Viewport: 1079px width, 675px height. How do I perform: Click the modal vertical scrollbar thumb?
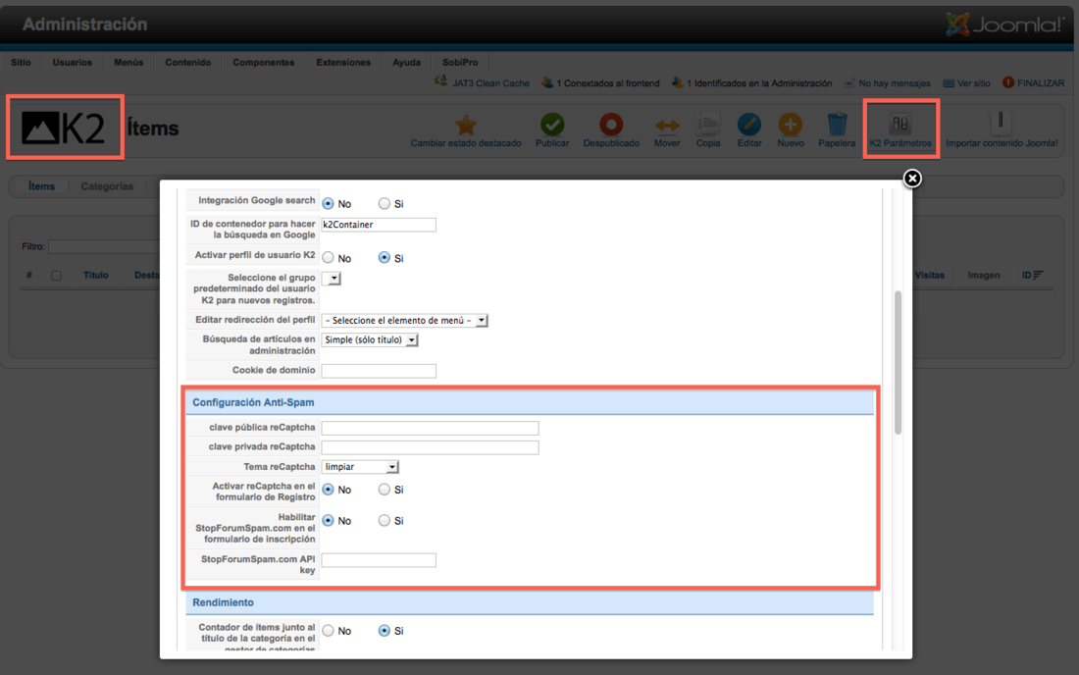point(898,363)
